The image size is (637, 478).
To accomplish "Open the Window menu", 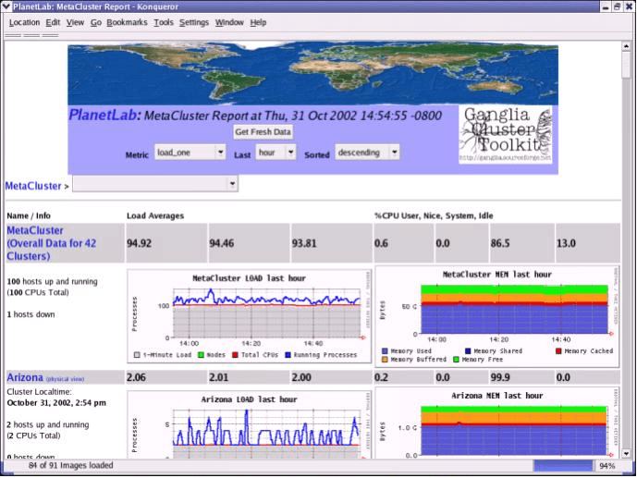I will 229,22.
